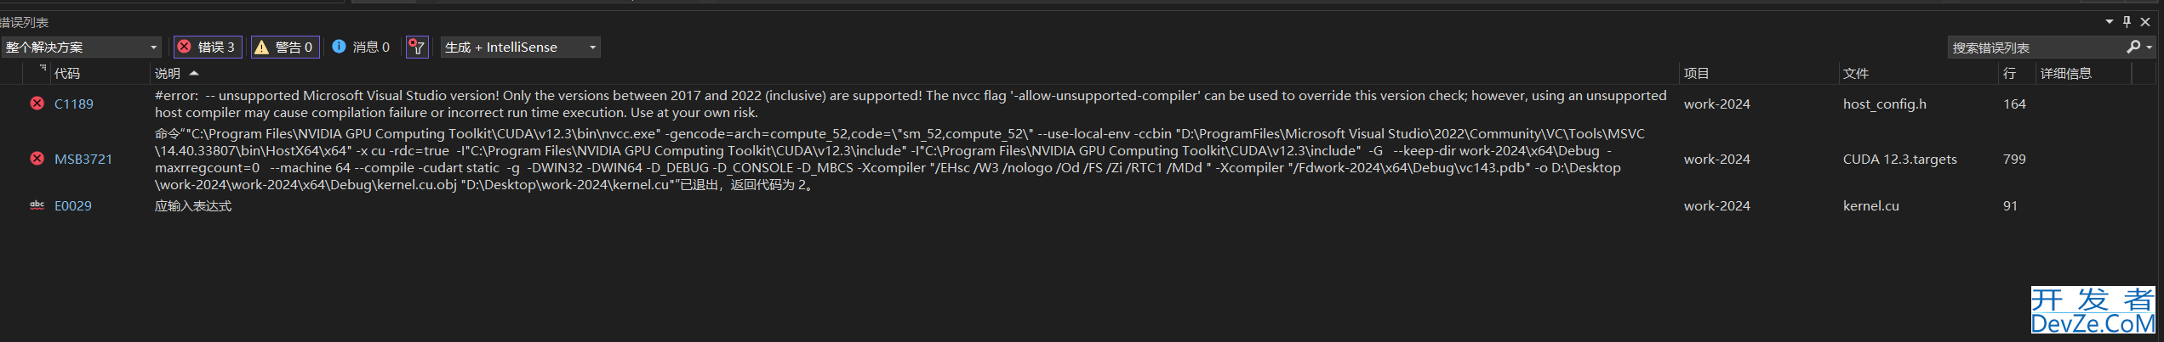Click the IntelliSense abc icon beside E0029
The image size is (2164, 342).
pyautogui.click(x=37, y=205)
